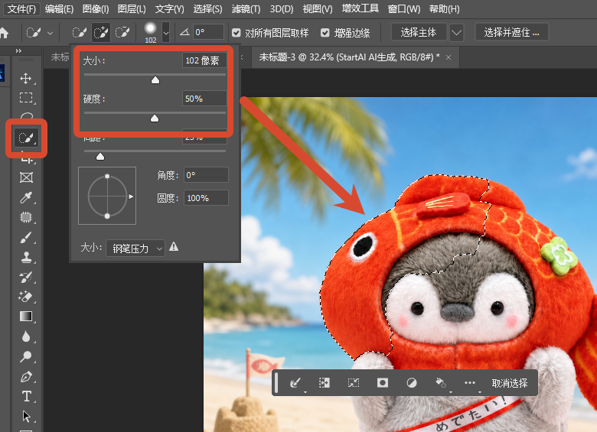Click the transform selection icon in contextual bar
Viewport: 597px width, 432px height.
354,382
